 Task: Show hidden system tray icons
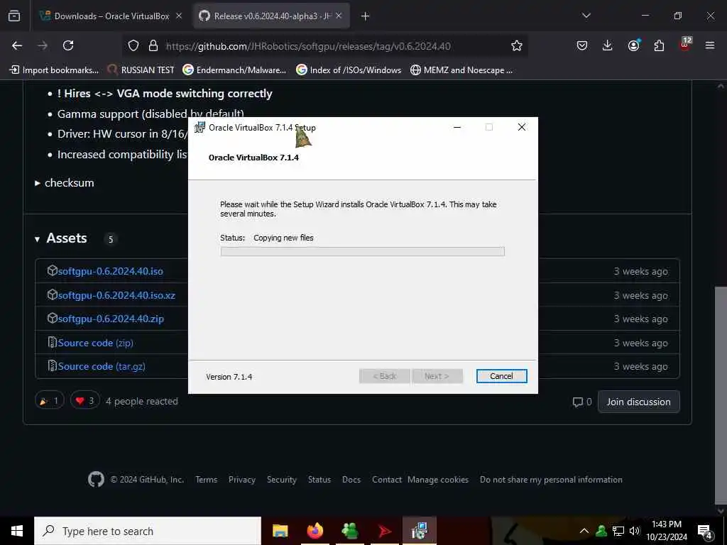click(584, 531)
